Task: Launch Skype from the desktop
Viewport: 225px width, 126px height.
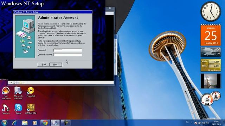Action: point(18,109)
